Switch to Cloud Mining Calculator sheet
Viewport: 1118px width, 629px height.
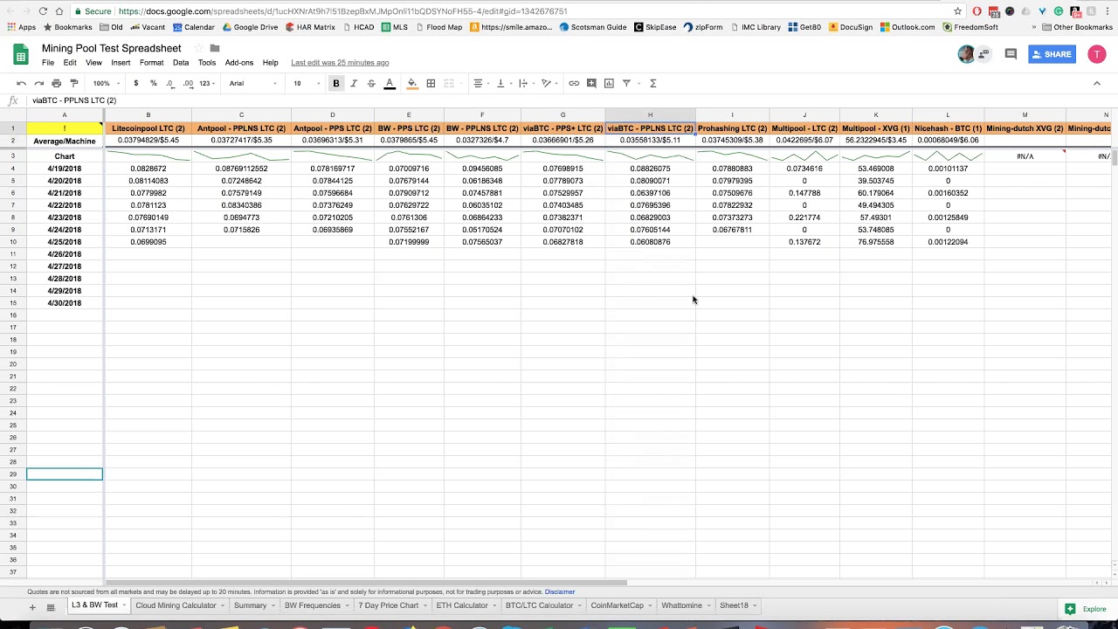(176, 605)
